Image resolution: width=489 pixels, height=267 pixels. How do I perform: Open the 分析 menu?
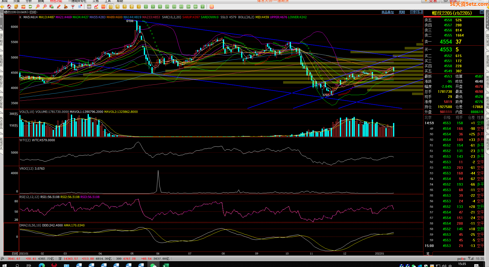click(x=29, y=1)
